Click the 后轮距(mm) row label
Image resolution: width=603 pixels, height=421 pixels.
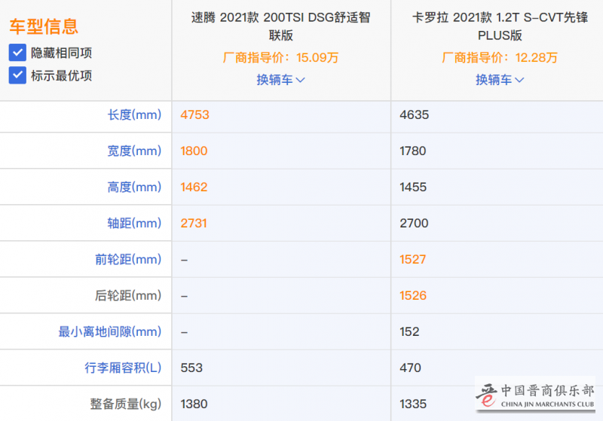click(128, 295)
